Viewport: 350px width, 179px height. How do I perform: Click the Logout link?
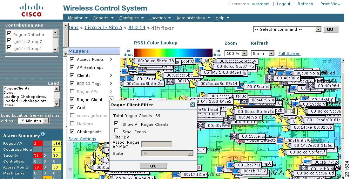(284, 4)
